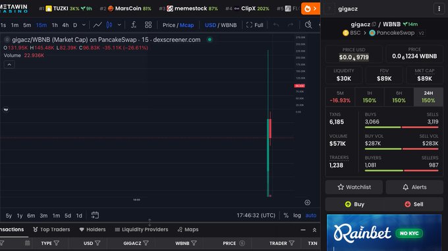Minimize the transactions panel with the dash icon
This screenshot has width=448, height=251.
[303, 230]
